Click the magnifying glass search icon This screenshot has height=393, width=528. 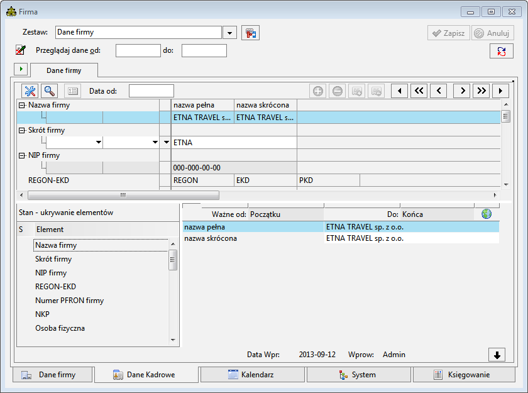pos(50,91)
